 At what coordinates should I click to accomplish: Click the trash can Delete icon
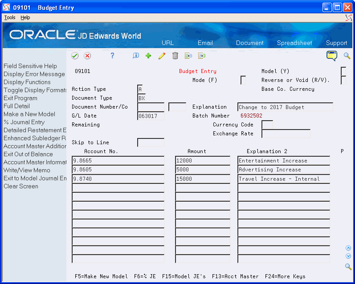(175, 56)
